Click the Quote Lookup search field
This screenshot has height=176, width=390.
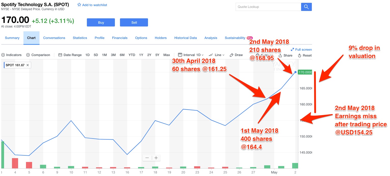(x=268, y=7)
